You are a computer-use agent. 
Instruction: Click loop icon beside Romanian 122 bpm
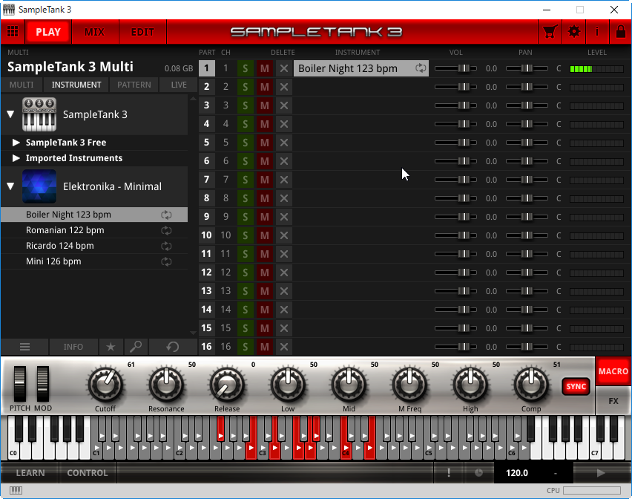[166, 230]
